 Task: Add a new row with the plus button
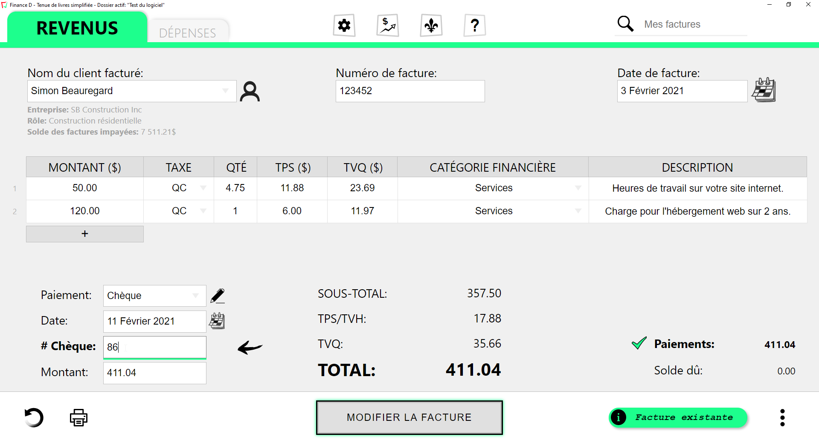tap(84, 234)
